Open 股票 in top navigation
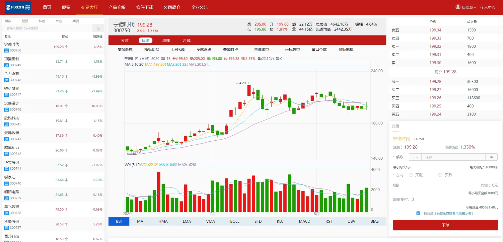 click(66, 7)
